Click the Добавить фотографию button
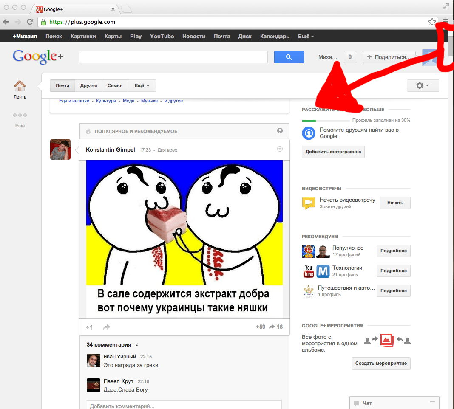Viewport: 454px width, 409px height. [333, 152]
